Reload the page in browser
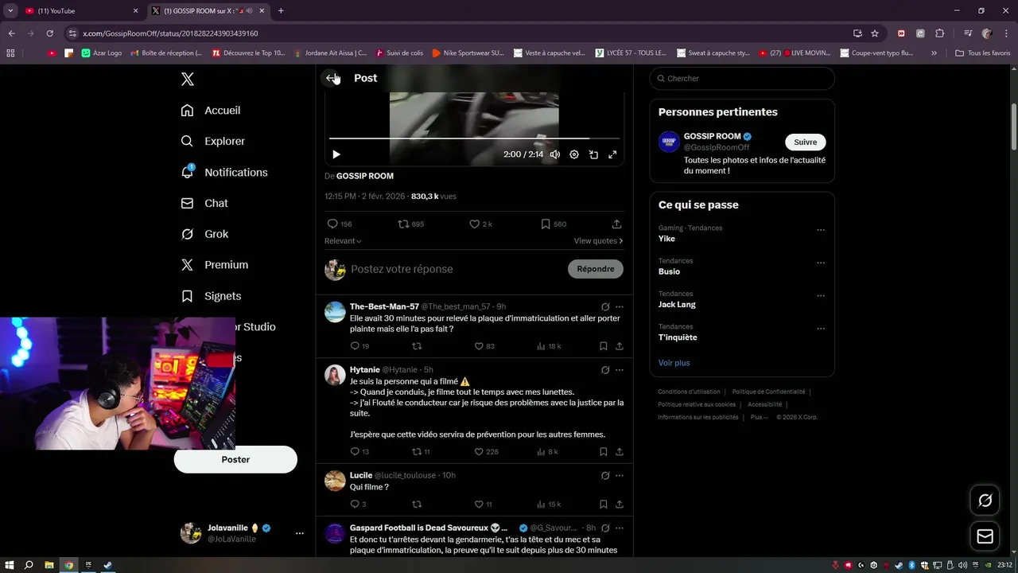This screenshot has height=573, width=1018. (x=50, y=33)
